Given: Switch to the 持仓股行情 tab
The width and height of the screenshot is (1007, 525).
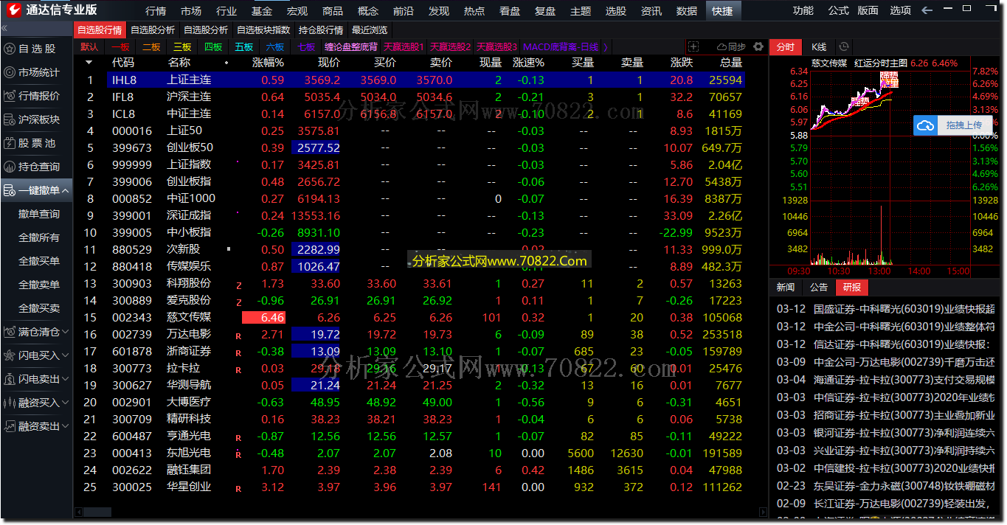Looking at the screenshot, I should tap(321, 30).
